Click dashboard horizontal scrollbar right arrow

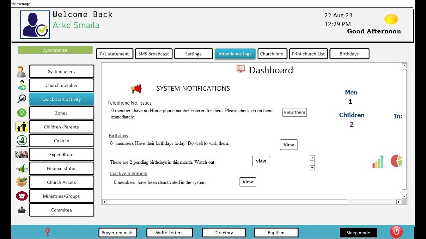[399, 202]
